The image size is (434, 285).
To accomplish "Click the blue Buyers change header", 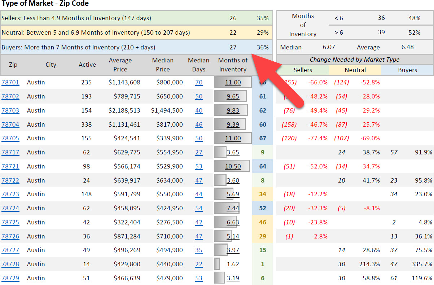I will click(x=407, y=70).
